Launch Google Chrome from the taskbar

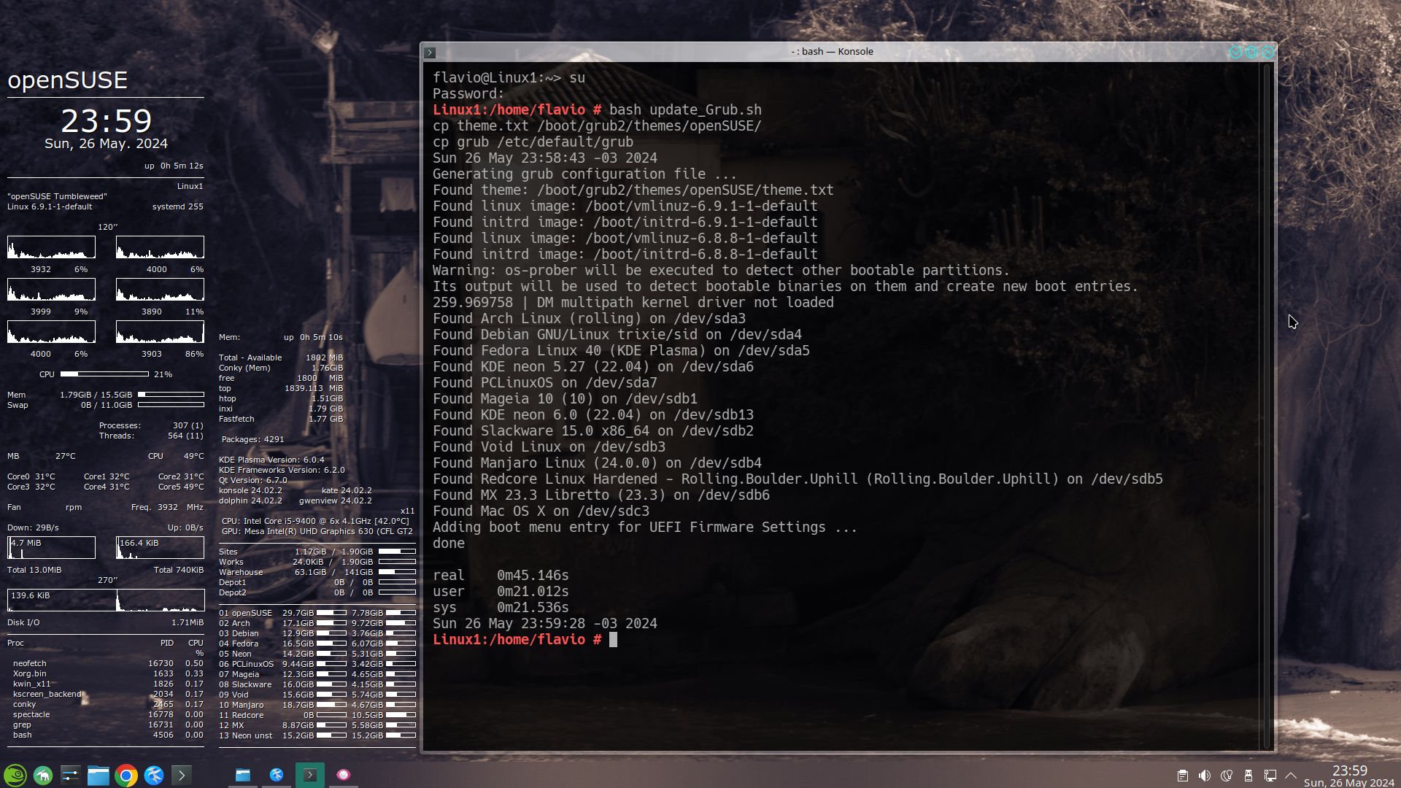tap(126, 775)
